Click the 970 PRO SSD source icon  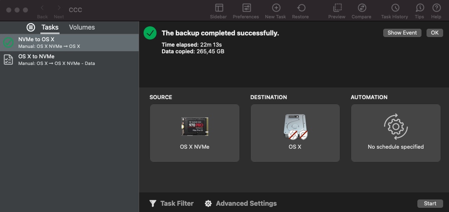pyautogui.click(x=195, y=127)
